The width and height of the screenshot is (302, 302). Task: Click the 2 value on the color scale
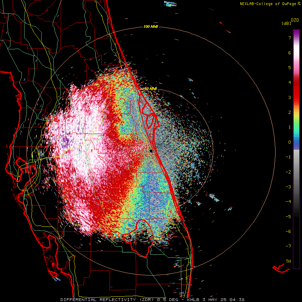point(290,112)
